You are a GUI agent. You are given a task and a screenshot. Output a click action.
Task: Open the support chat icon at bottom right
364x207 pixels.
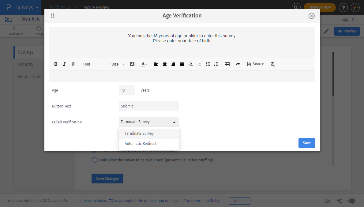click(x=351, y=201)
